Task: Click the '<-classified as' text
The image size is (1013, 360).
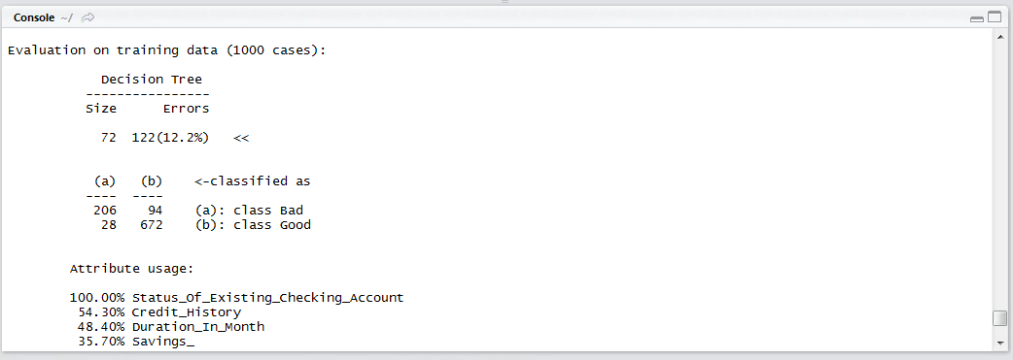Action: [x=253, y=181]
